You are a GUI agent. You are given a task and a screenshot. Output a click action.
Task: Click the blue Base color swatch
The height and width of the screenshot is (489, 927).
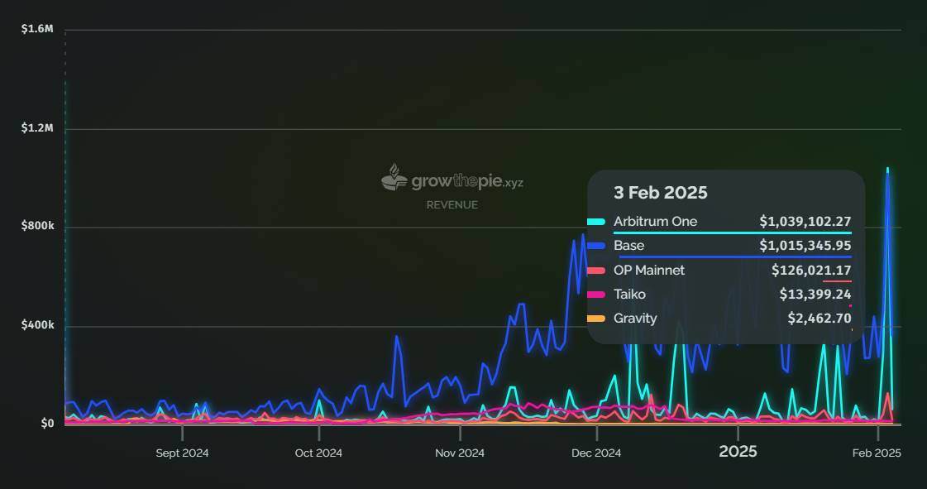click(596, 246)
